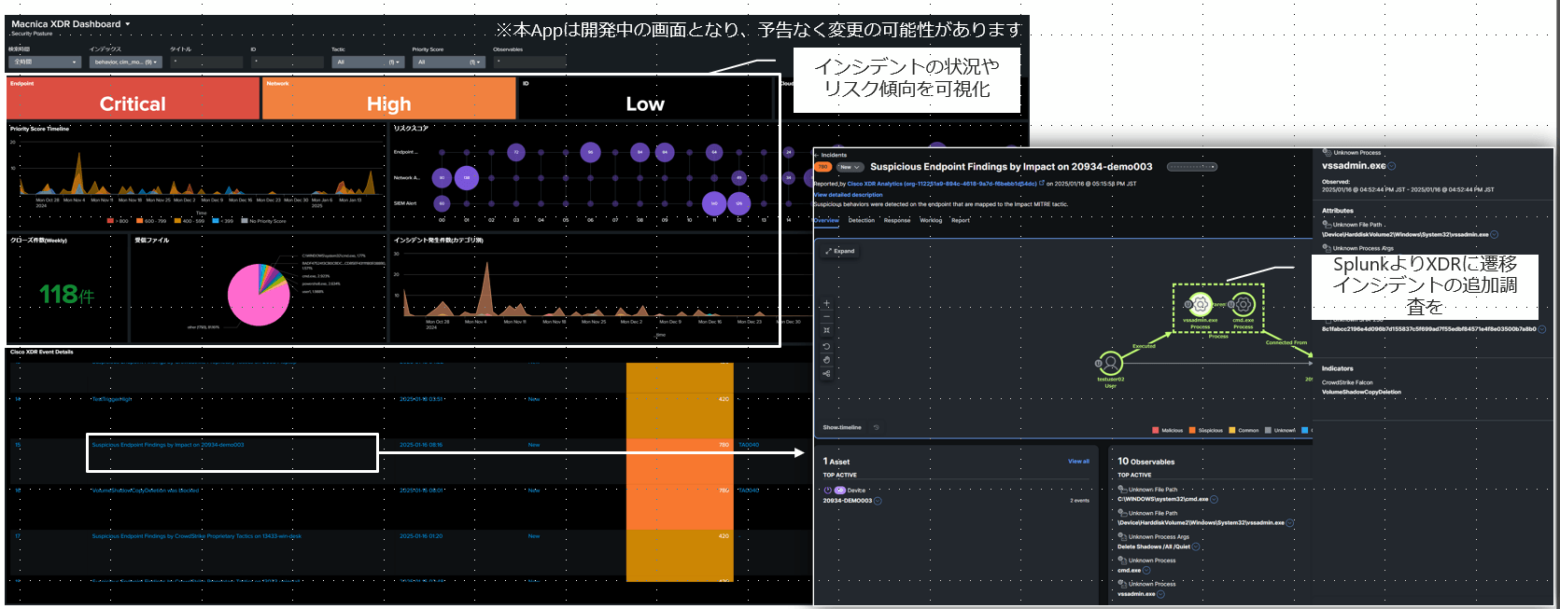Zoom out of the incident graph
This screenshot has width=1560, height=609.
pyautogui.click(x=826, y=317)
